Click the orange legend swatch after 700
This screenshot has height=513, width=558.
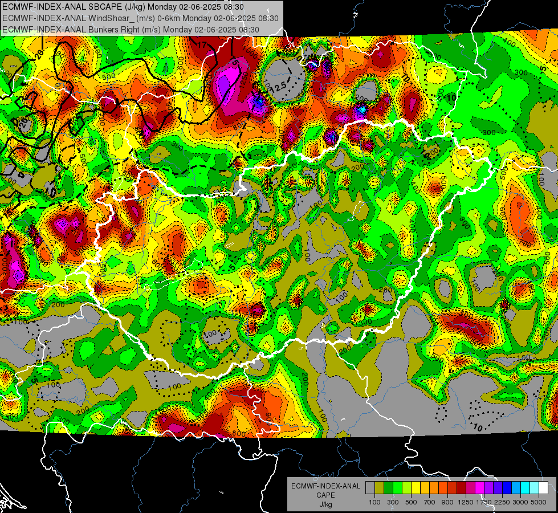[x=434, y=487]
